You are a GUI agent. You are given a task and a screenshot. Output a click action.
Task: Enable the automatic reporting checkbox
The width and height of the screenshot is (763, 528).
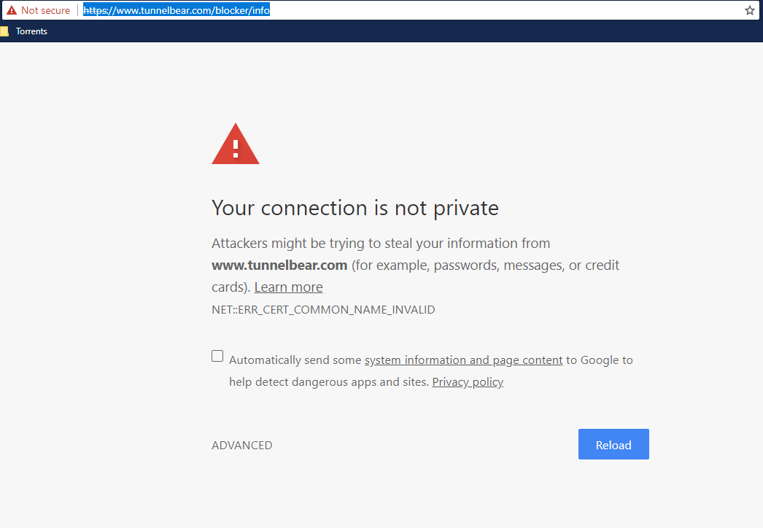pyautogui.click(x=217, y=356)
